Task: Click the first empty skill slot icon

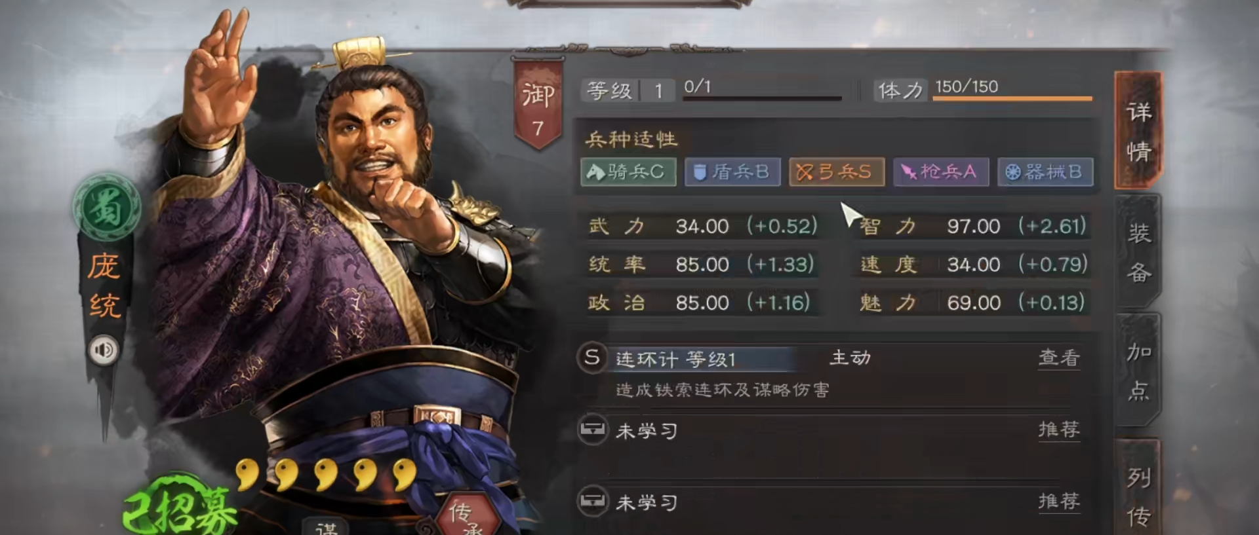Action: pos(592,430)
